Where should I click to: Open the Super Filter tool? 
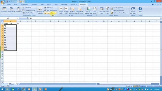click(107, 10)
